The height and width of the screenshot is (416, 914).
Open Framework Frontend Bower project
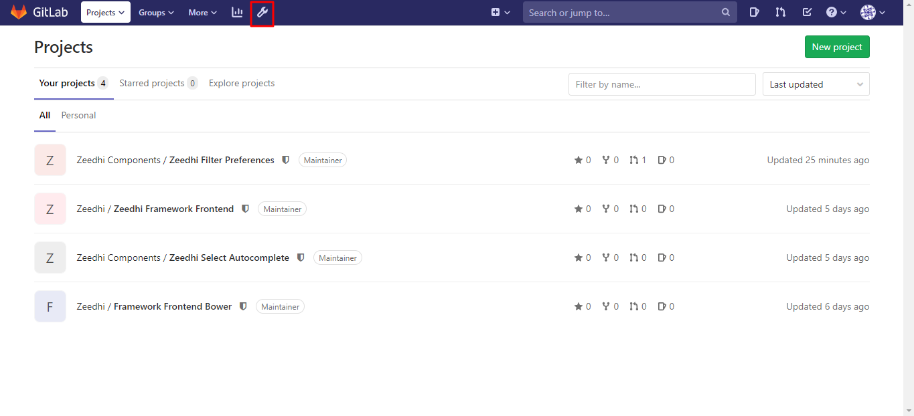pos(173,306)
